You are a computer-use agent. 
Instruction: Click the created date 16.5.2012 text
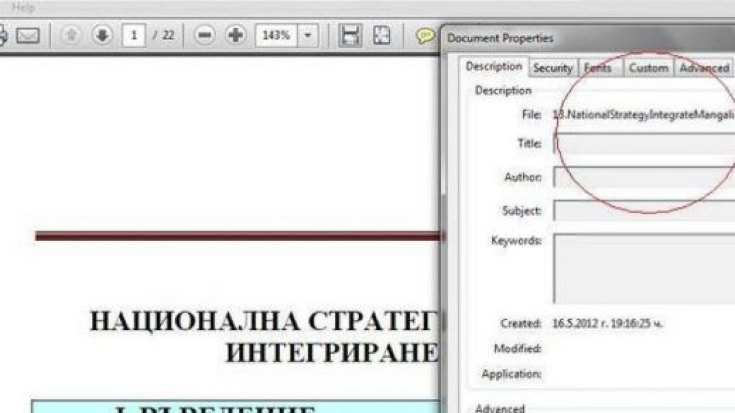pyautogui.click(x=608, y=323)
